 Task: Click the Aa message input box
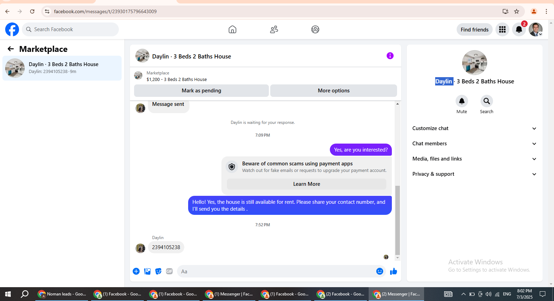(x=276, y=271)
